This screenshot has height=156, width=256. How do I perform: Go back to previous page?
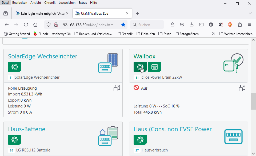[x=7, y=25]
